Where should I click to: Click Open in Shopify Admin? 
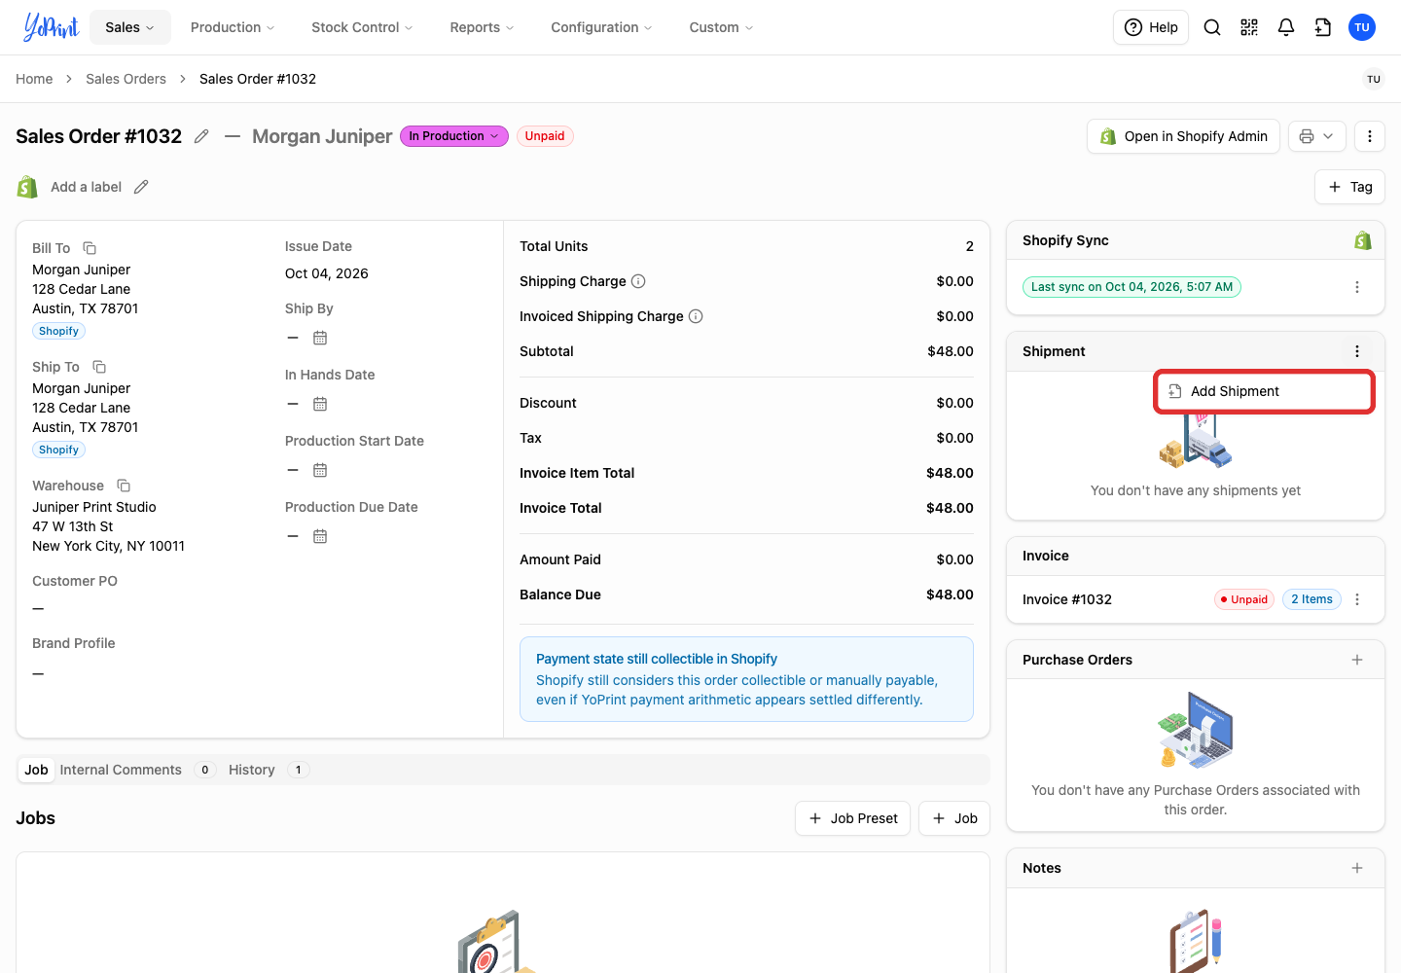[x=1183, y=136]
